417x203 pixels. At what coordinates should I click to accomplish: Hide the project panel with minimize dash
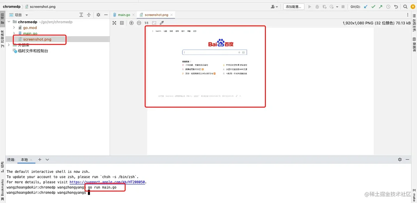coord(105,15)
